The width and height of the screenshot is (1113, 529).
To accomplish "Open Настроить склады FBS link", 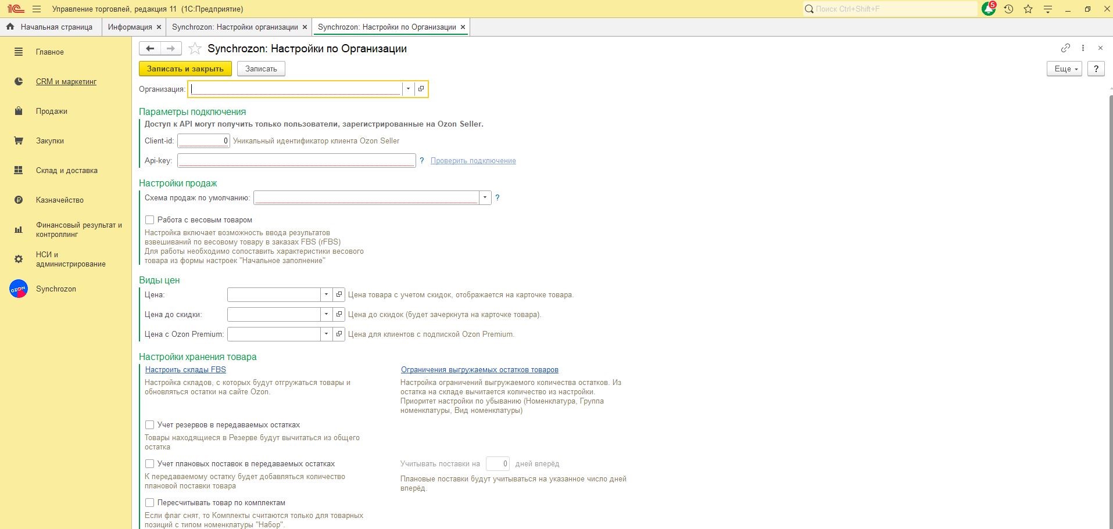I will click(x=185, y=370).
